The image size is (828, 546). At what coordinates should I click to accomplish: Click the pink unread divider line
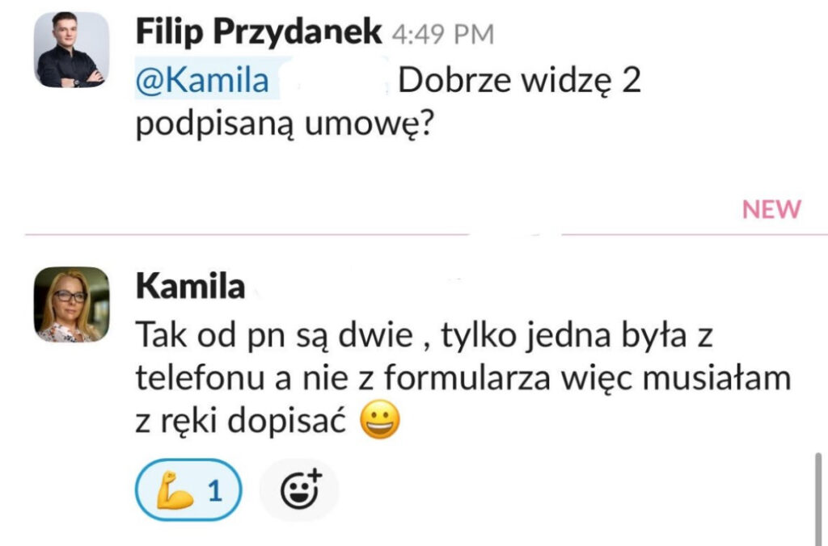pos(247,234)
